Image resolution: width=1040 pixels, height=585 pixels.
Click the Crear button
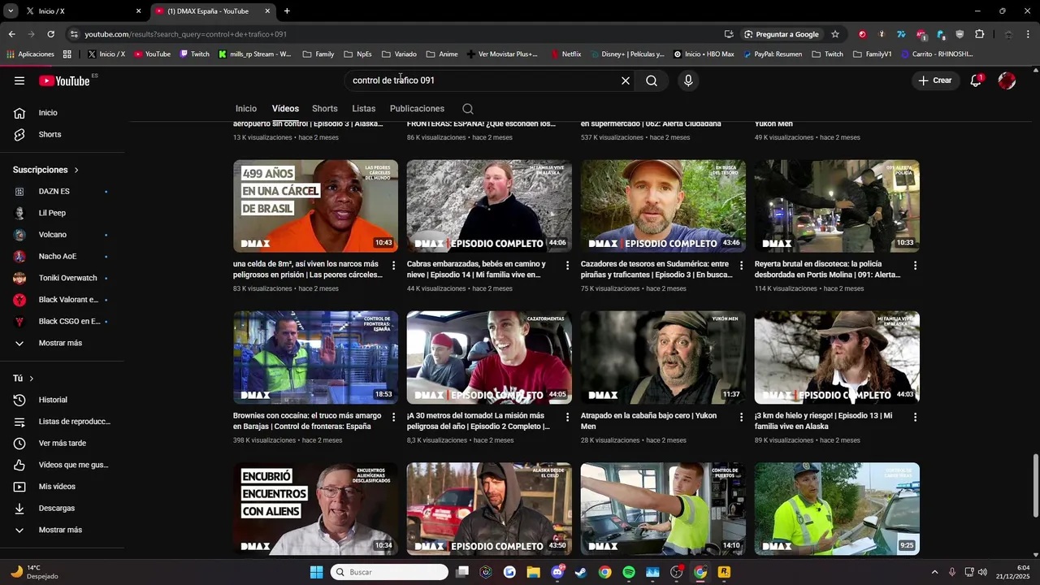pos(934,80)
